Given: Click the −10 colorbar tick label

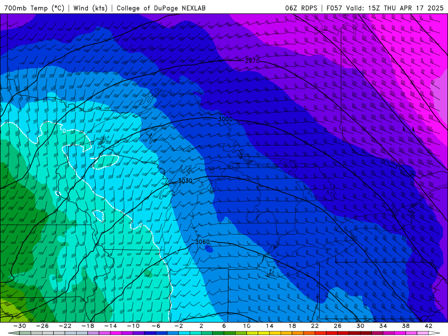Looking at the screenshot, I should click(133, 326).
